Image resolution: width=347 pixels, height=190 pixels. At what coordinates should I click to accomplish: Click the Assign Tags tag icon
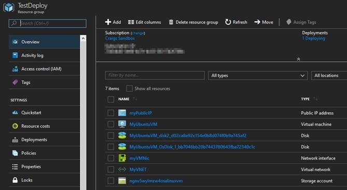click(x=288, y=22)
